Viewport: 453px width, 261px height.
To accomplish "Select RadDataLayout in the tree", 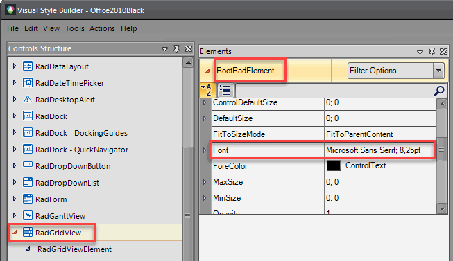I will (x=62, y=66).
